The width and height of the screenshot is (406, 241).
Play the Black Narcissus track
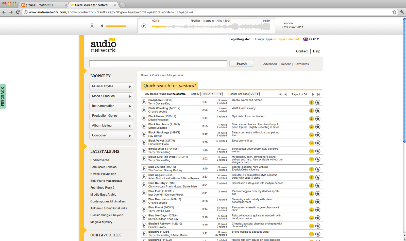[x=144, y=126]
